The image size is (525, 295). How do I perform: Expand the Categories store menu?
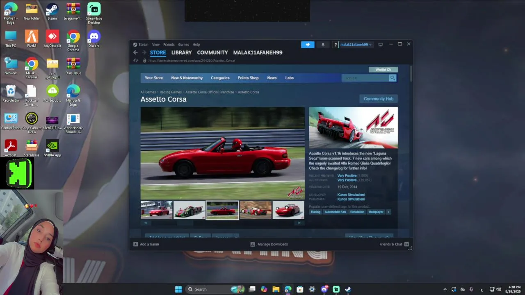coord(220,78)
